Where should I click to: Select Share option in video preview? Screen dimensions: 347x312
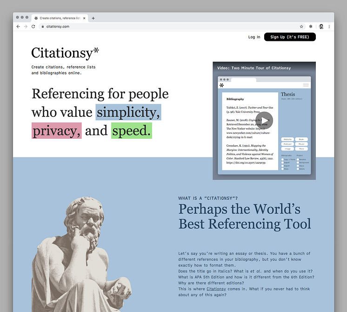300,166
